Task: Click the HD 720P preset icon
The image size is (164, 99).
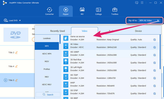Action: (66, 77)
